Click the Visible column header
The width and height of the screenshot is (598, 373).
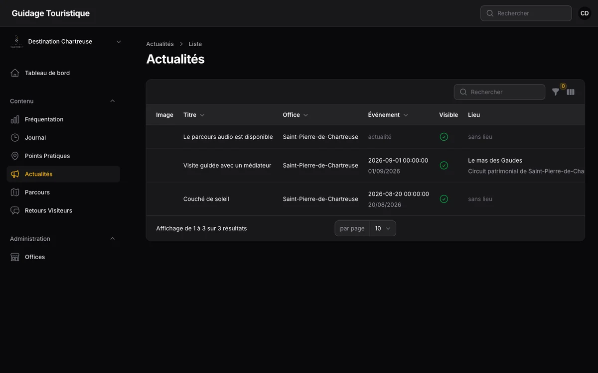(448, 115)
